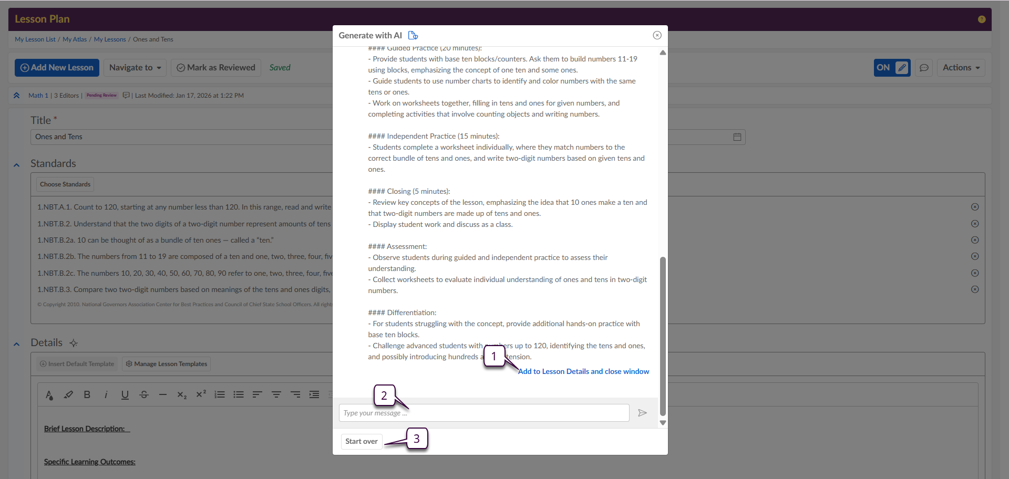Click Add to Lesson Details and close window
This screenshot has width=1009, height=479.
pyautogui.click(x=583, y=371)
